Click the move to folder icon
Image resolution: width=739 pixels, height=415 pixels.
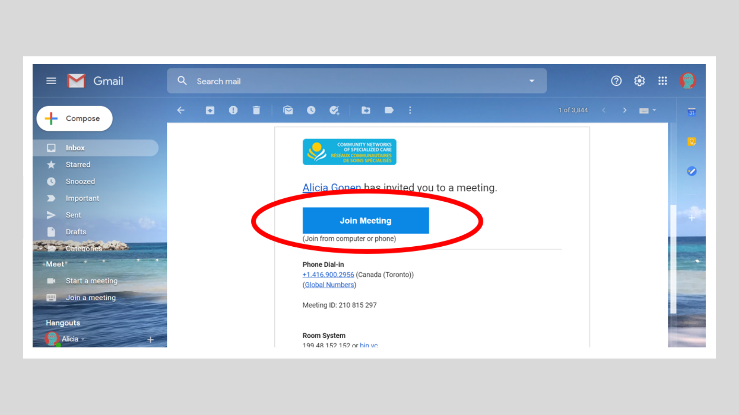coord(365,110)
